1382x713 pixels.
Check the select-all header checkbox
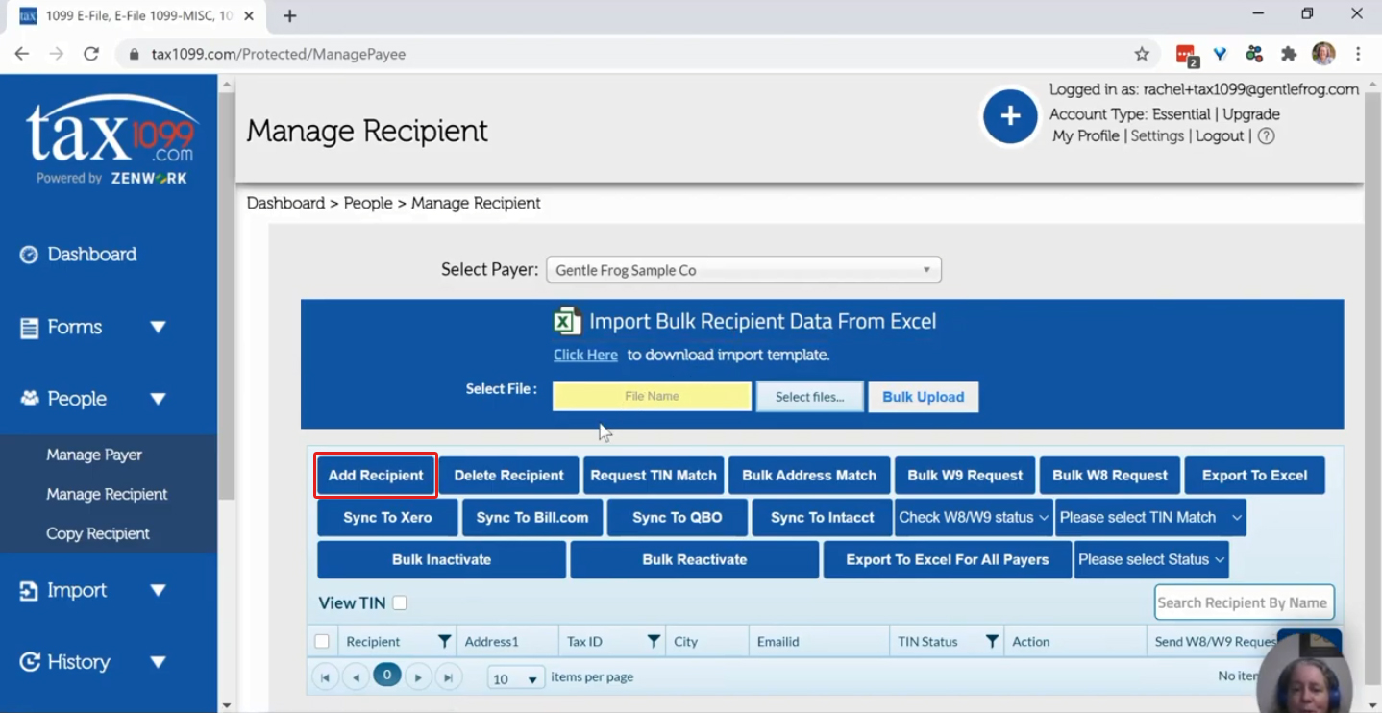(x=322, y=641)
